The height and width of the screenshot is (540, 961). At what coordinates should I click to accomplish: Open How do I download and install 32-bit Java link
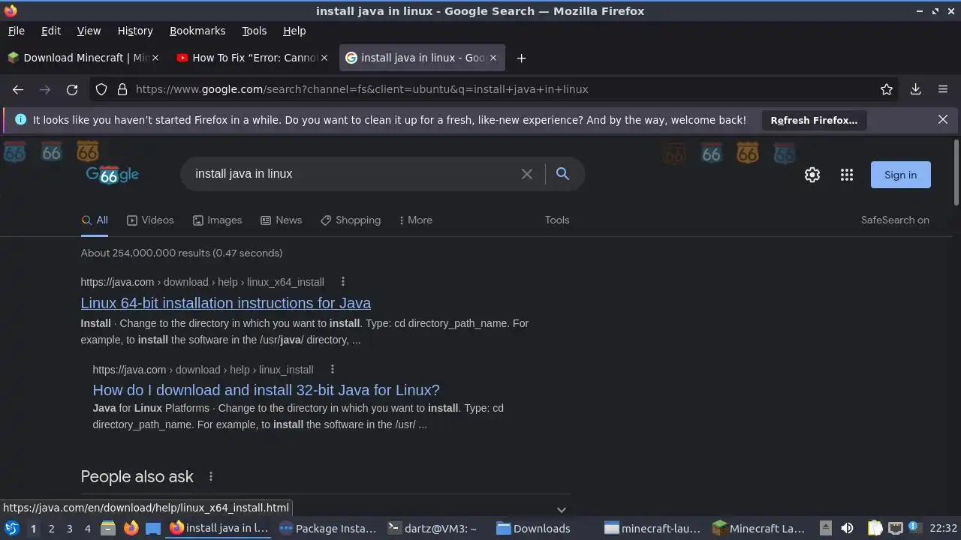[266, 390]
